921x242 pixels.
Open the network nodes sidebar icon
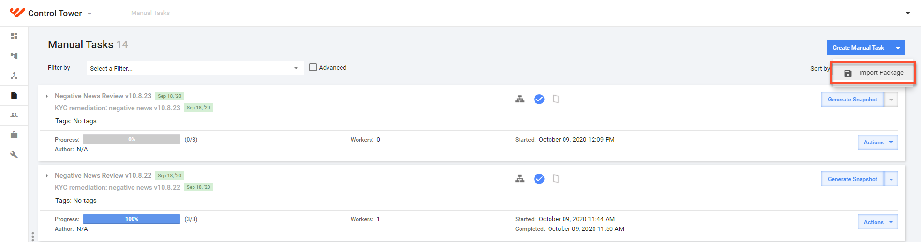click(14, 76)
